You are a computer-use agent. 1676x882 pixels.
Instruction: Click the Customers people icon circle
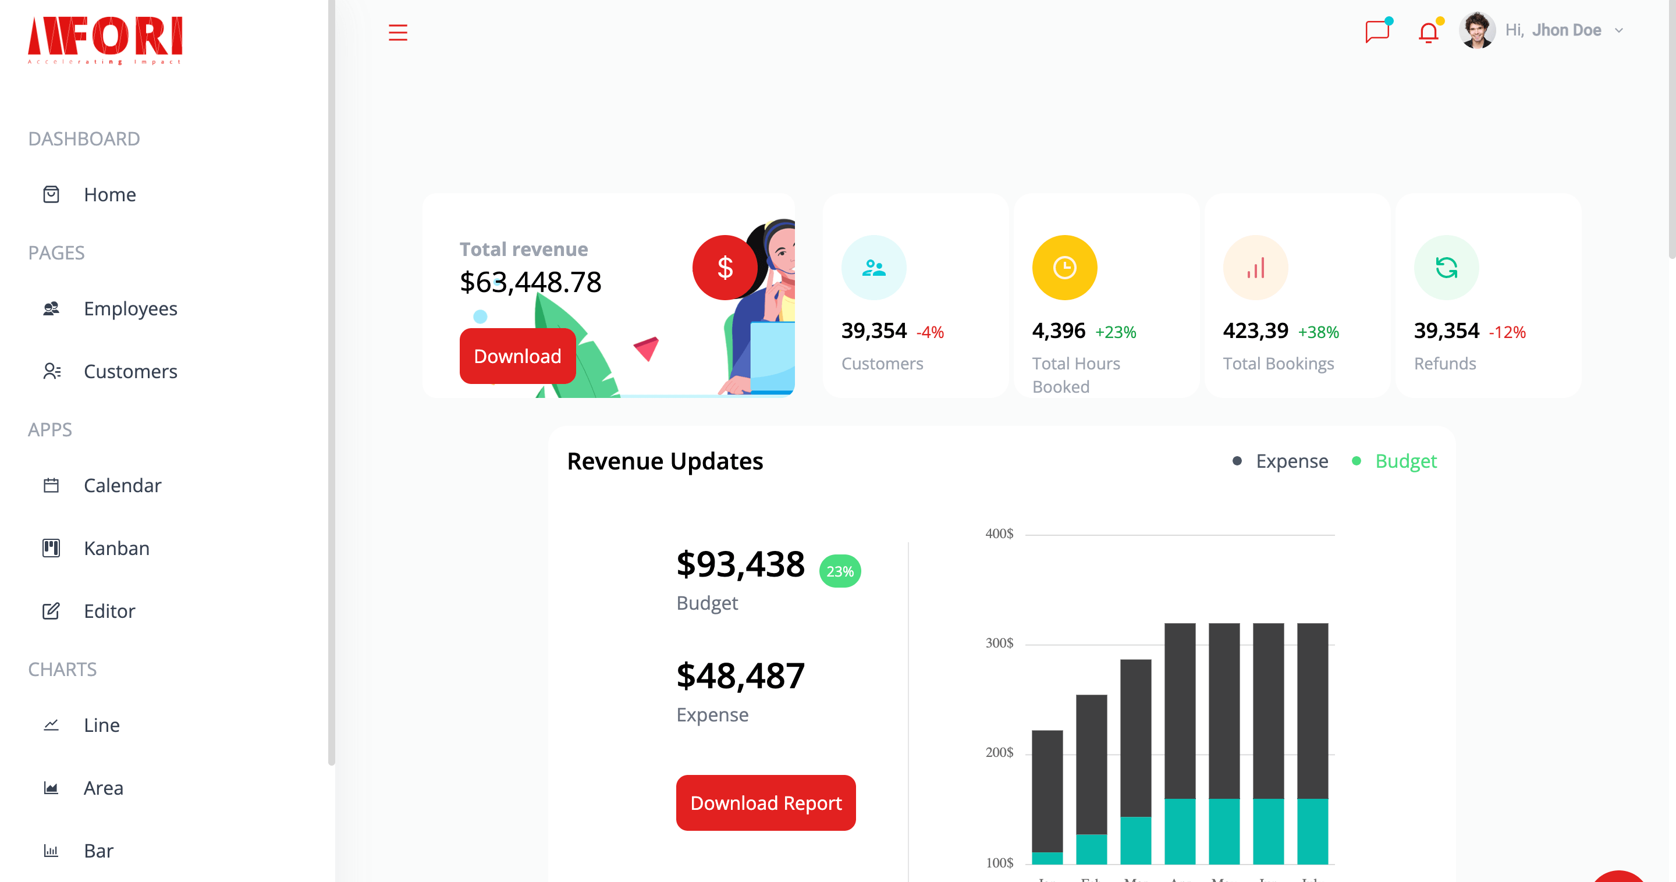click(873, 267)
